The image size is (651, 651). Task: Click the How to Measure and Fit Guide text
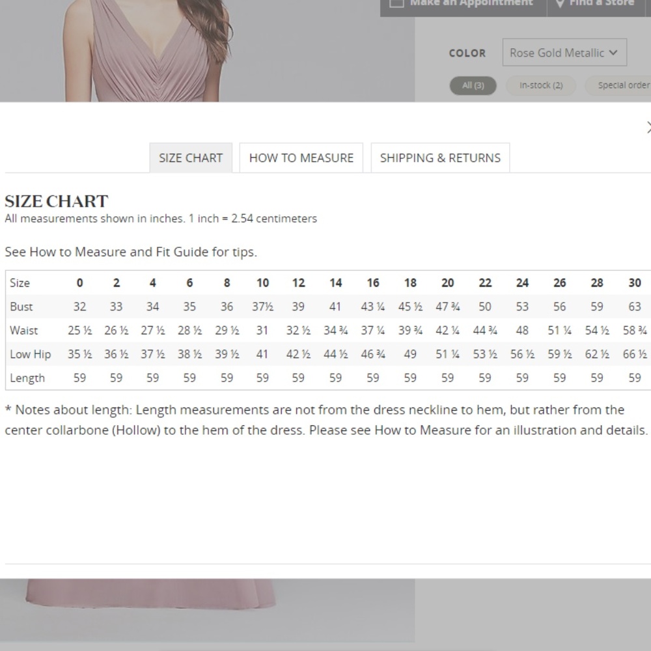point(131,251)
